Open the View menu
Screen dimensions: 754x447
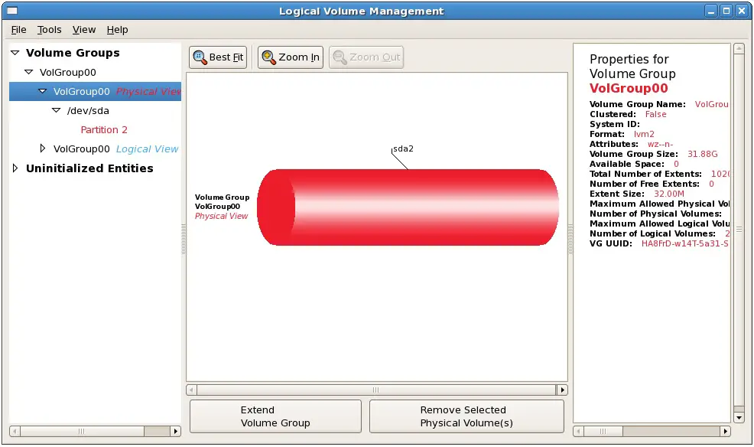pos(84,30)
